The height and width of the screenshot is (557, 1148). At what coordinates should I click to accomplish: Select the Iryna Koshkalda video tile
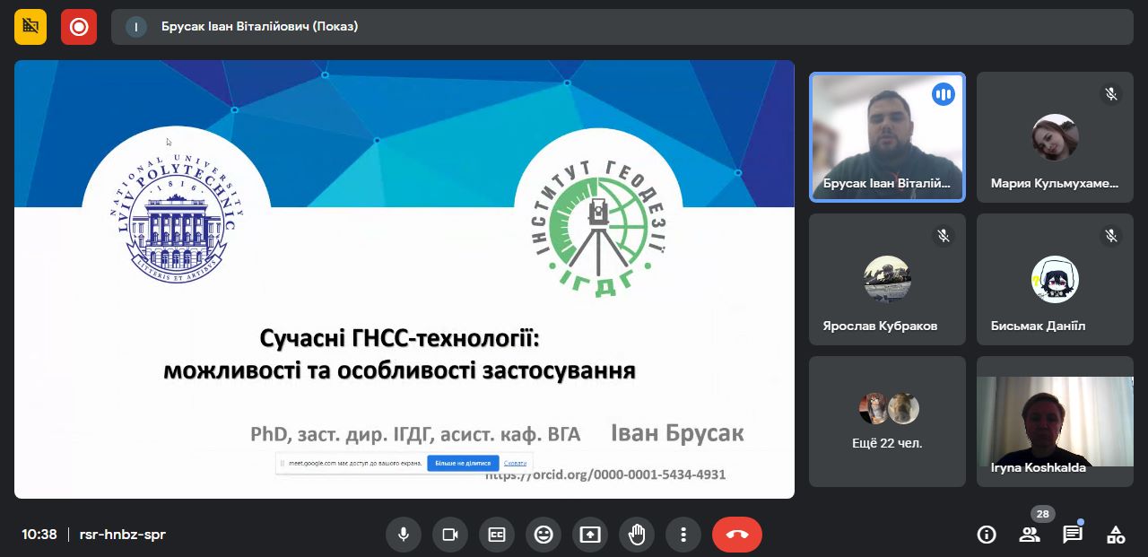[1055, 422]
